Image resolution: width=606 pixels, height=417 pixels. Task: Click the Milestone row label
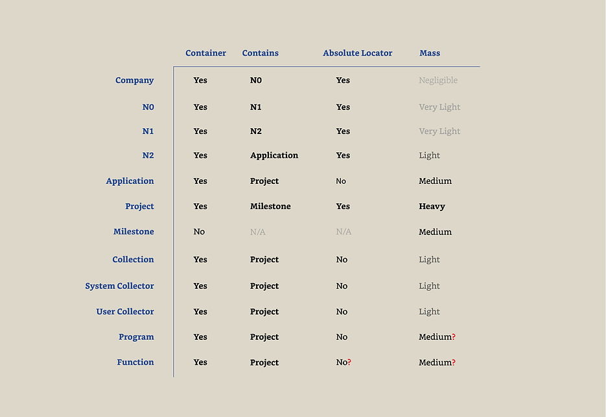(134, 231)
